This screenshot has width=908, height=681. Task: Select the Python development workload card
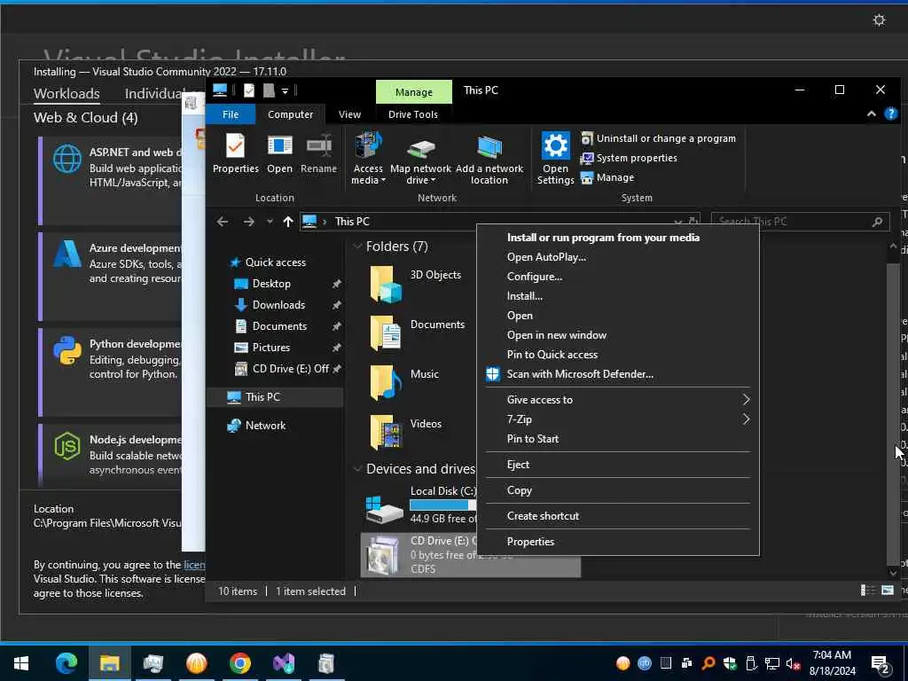(110, 372)
